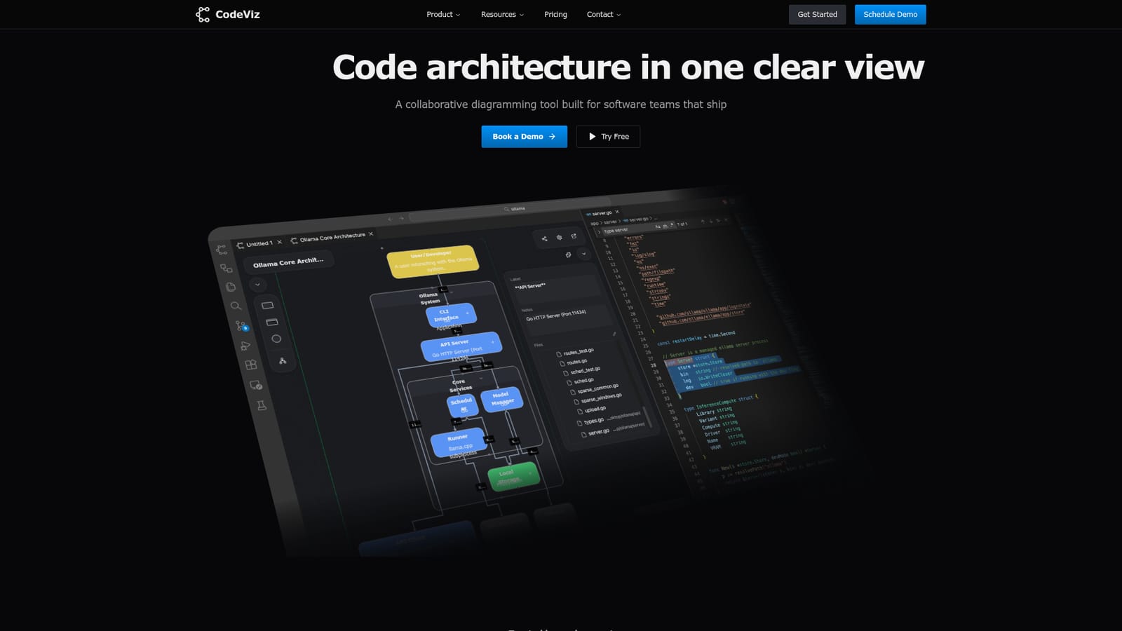Click the Try Free button
Screen dimensions: 1122x631
pyautogui.click(x=608, y=137)
